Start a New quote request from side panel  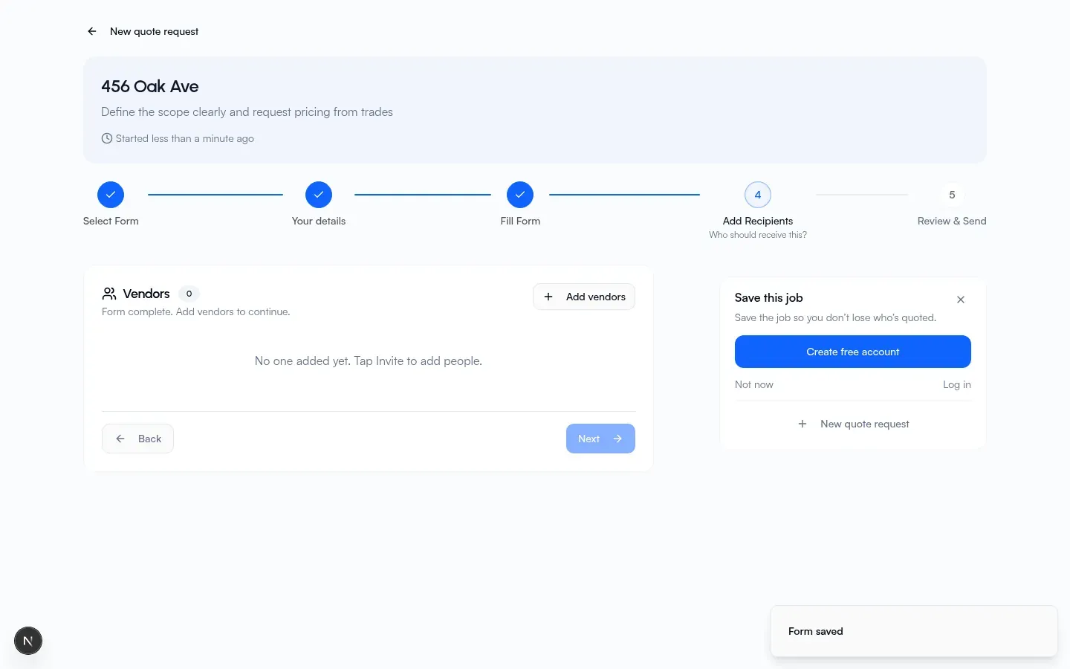tap(853, 424)
